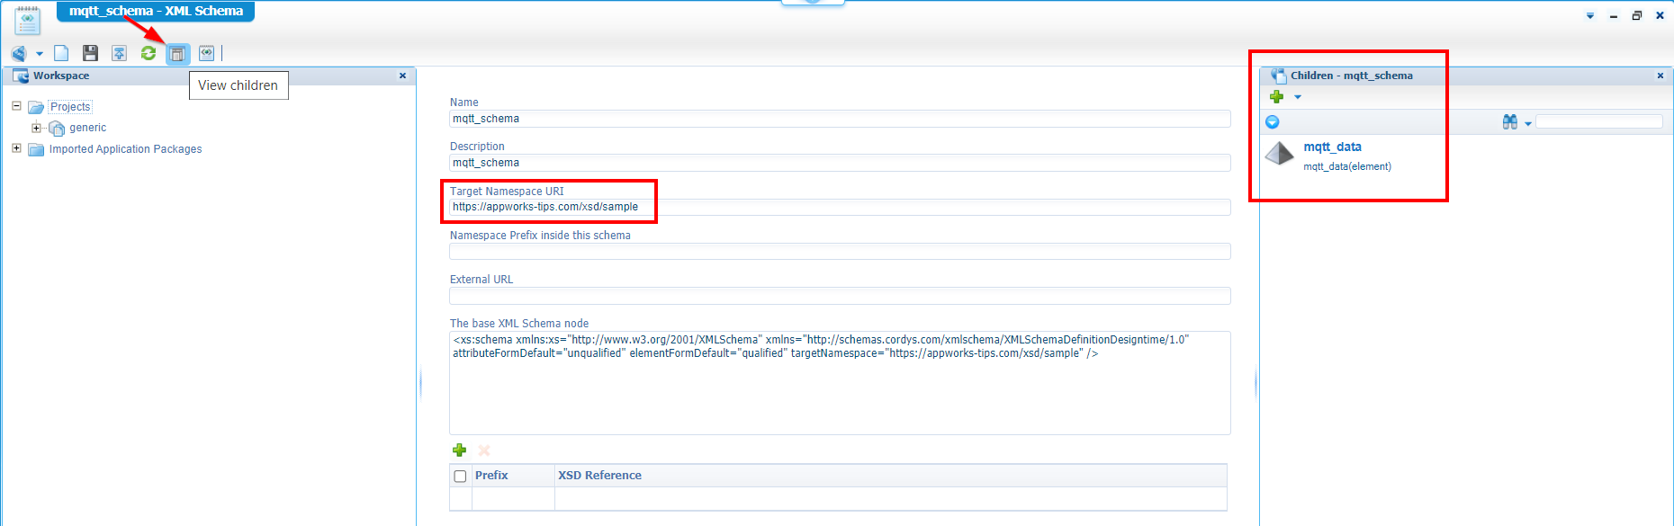Click the Prefix column header
The image size is (1674, 526).
coord(491,476)
